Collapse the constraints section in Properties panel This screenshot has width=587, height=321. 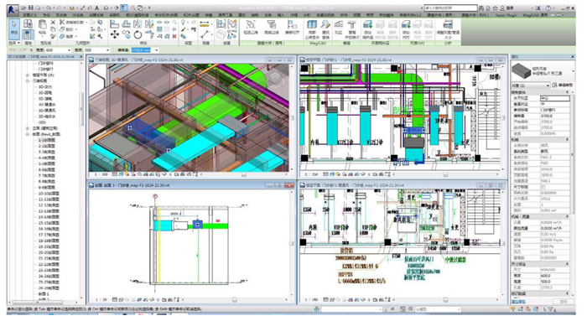[x=567, y=92]
